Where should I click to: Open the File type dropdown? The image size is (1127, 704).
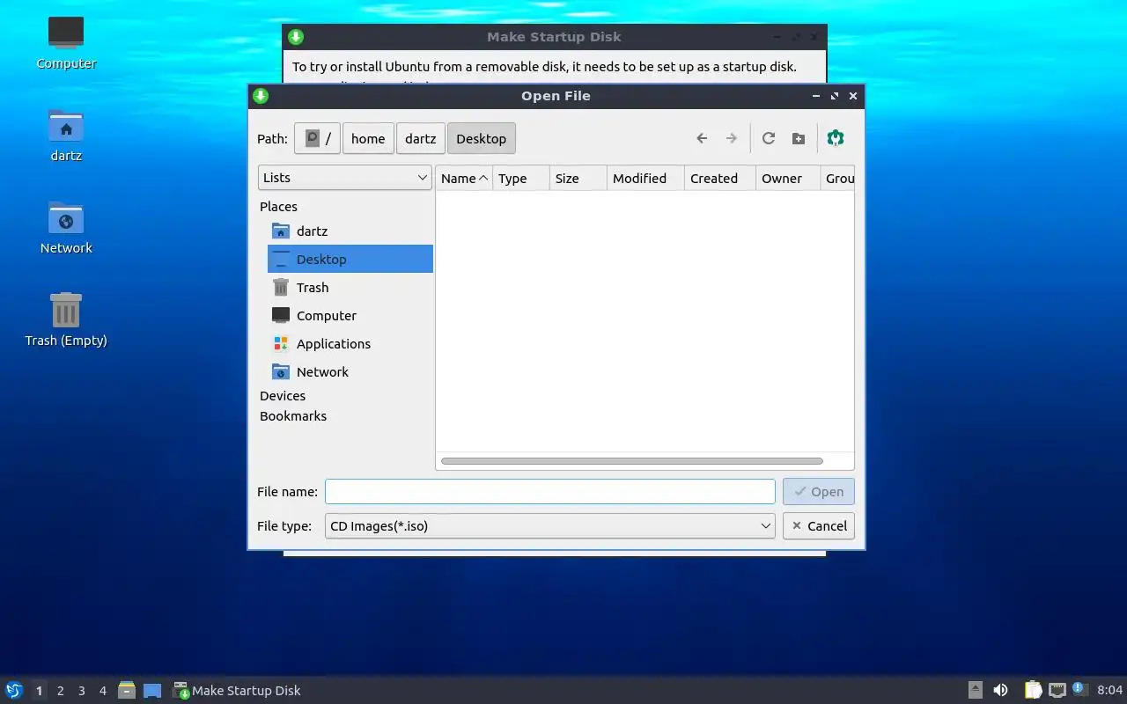550,525
